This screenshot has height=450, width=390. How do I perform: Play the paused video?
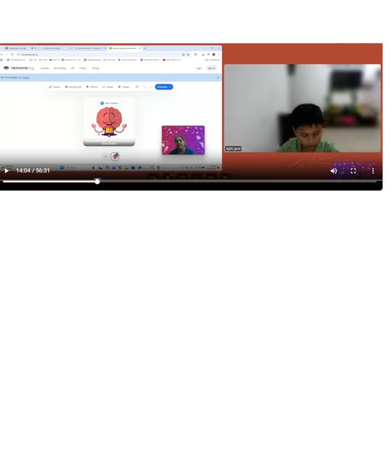(x=7, y=171)
